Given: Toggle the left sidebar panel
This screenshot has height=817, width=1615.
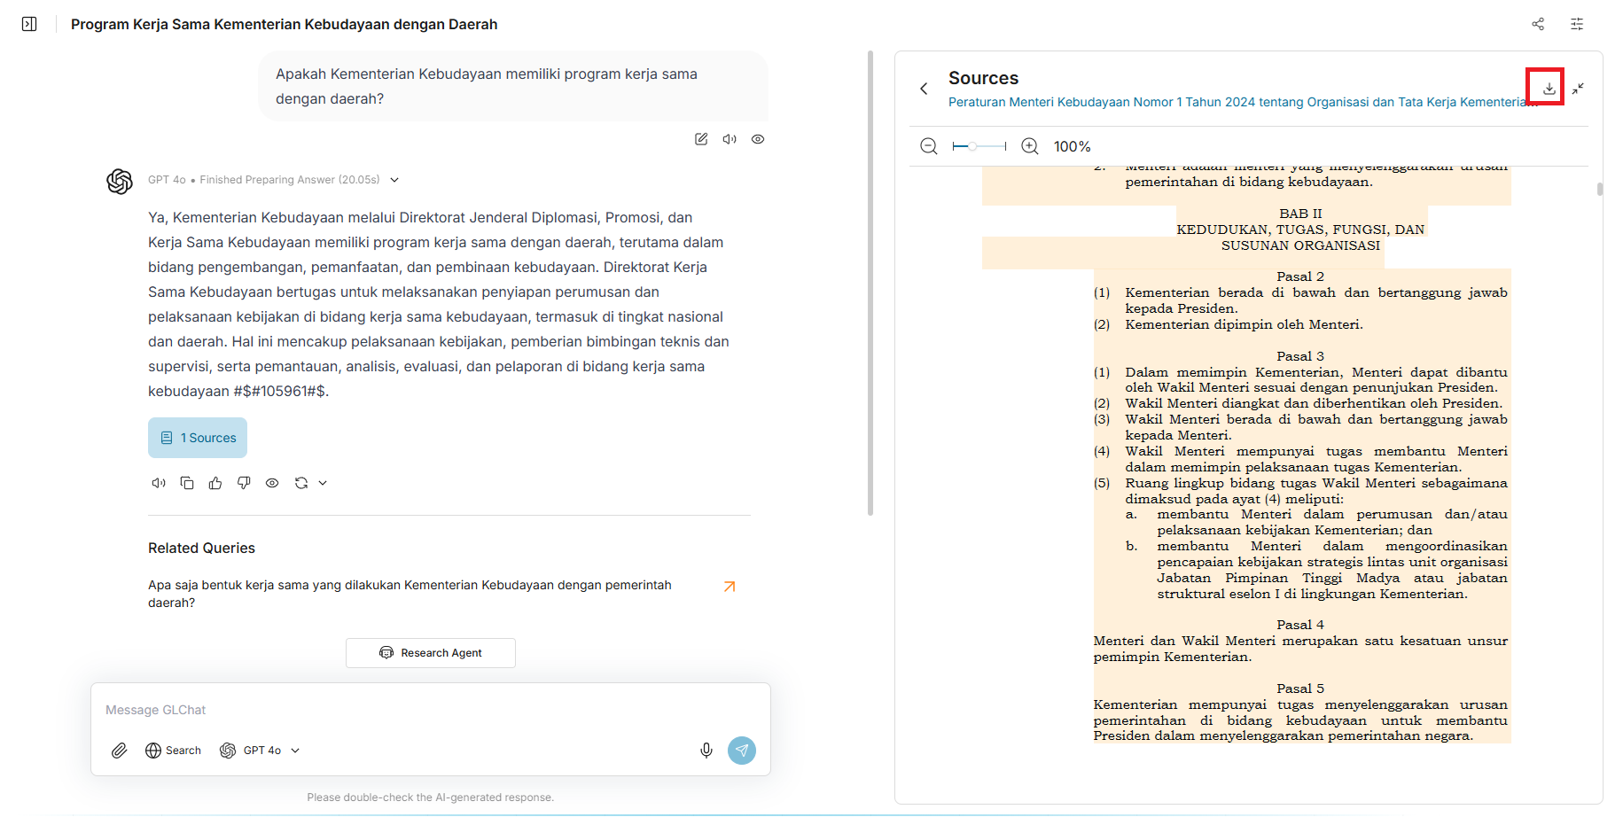Looking at the screenshot, I should pyautogui.click(x=29, y=24).
